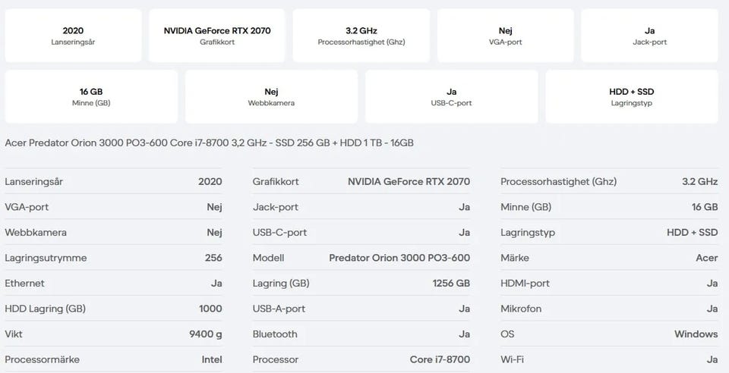Screen dimensions: 729x373
Task: Click the Lagringstyp label in the table
Action: [528, 233]
